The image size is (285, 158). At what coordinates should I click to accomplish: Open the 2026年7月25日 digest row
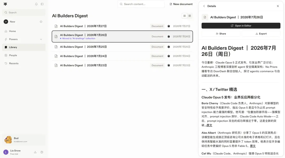(x=122, y=47)
